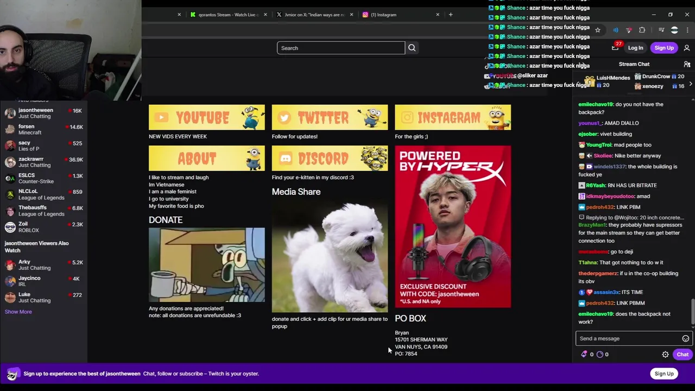Click the white dog Media Share image
Viewport: 695px width, 391px height.
pos(330,255)
